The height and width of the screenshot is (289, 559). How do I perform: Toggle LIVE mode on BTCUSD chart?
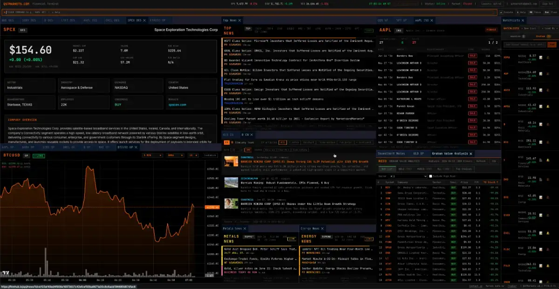click(39, 155)
